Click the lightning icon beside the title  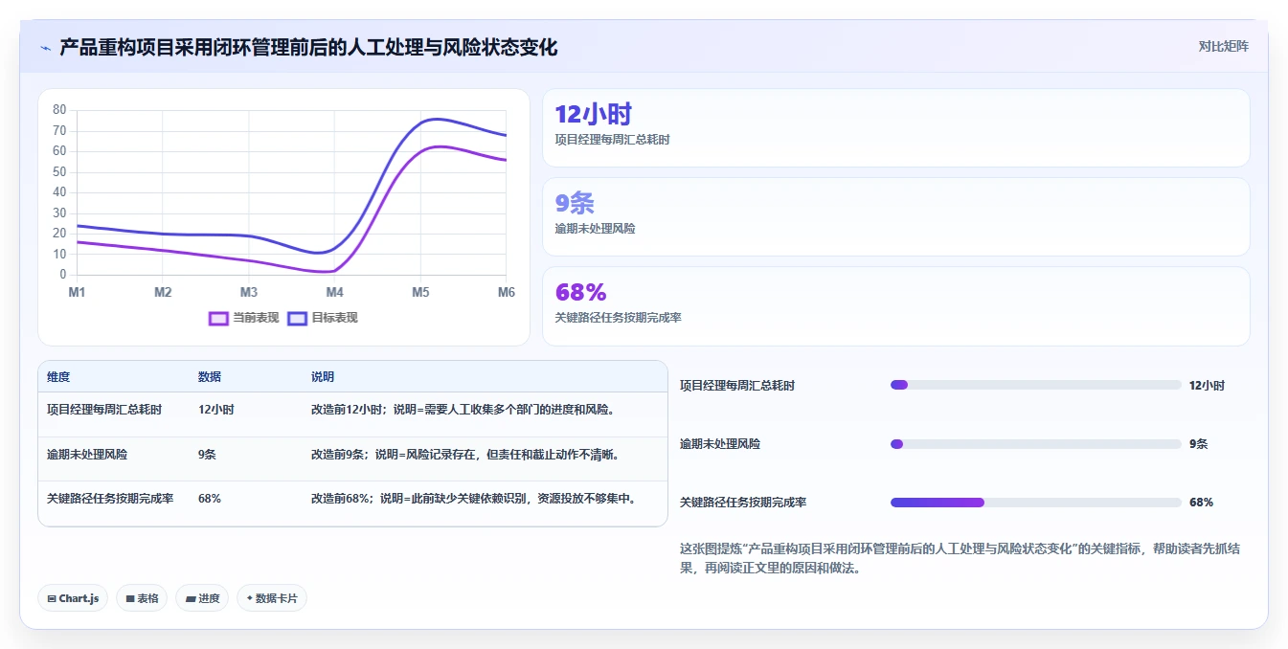point(46,48)
